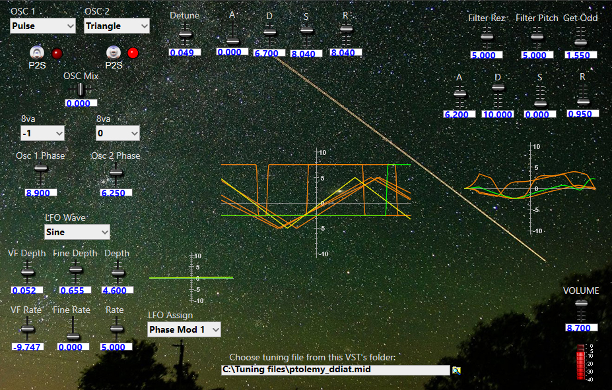Click the LFO Depth slider above 4.600
Viewport: 612px width, 390px height.
(118, 272)
